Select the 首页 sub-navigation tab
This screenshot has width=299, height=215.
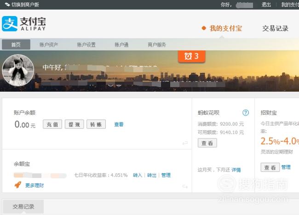[16, 44]
